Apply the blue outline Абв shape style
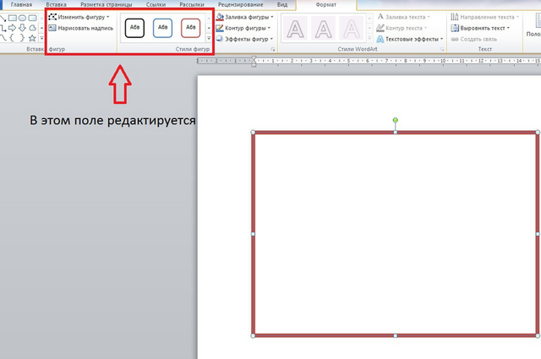Screen dimensions: 541x359 click(162, 28)
